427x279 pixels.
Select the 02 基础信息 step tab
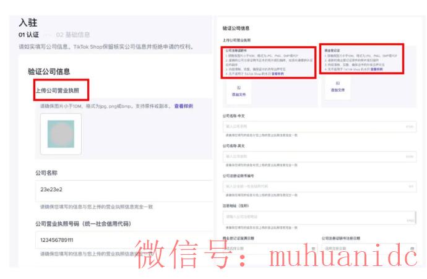click(72, 35)
